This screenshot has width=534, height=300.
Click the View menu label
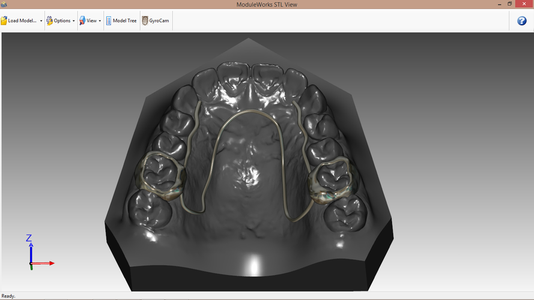pyautogui.click(x=92, y=21)
